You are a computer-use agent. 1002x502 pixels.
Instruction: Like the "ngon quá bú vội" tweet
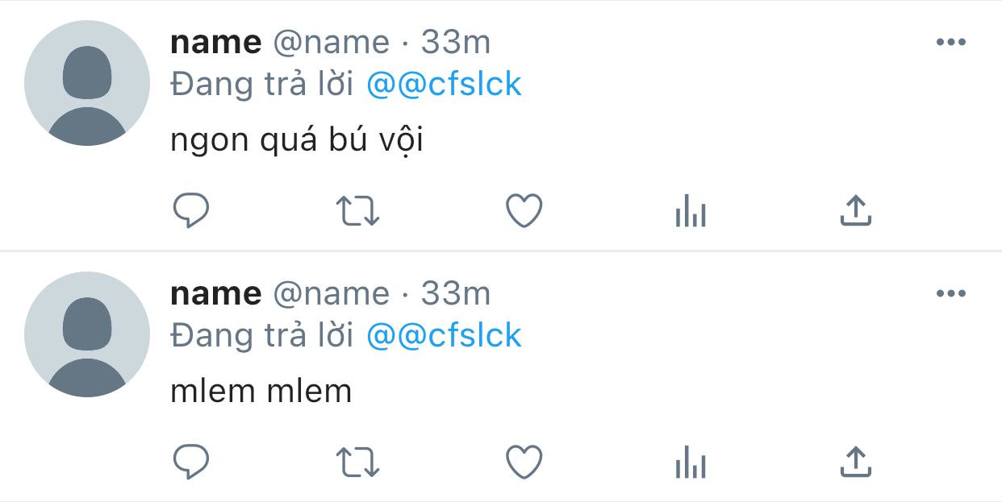coord(524,211)
